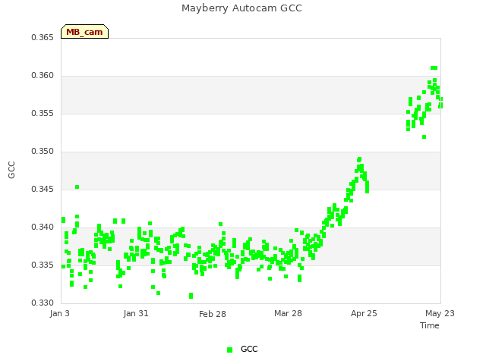Click the Feb 28 date label
The width and height of the screenshot is (486, 364).
click(213, 314)
